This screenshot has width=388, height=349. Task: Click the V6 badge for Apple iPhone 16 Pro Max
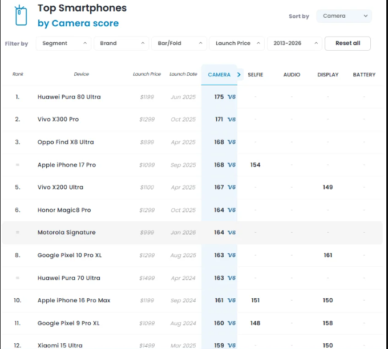(x=231, y=301)
